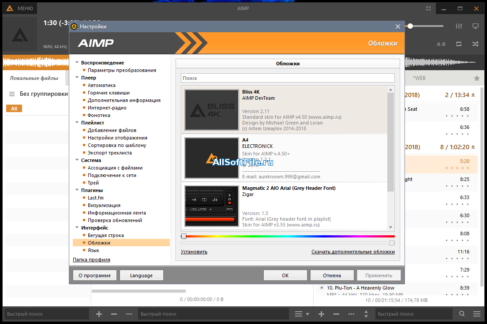The height and width of the screenshot is (324, 487).
Task: Click the AIMP track cover art placeholder
Action: (x=20, y=34)
